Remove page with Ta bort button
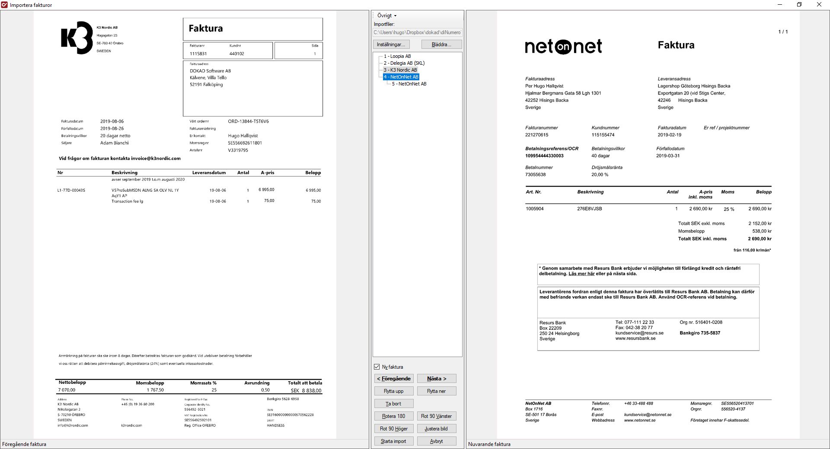The height and width of the screenshot is (449, 830). (x=393, y=404)
